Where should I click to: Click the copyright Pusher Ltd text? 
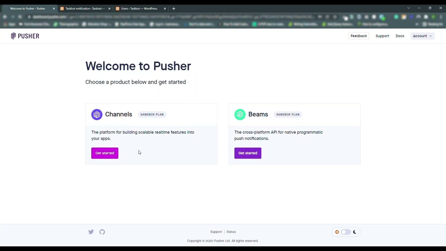click(223, 241)
